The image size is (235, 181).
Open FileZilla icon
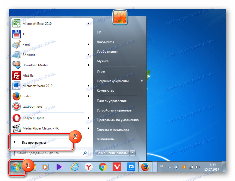pos(16,76)
